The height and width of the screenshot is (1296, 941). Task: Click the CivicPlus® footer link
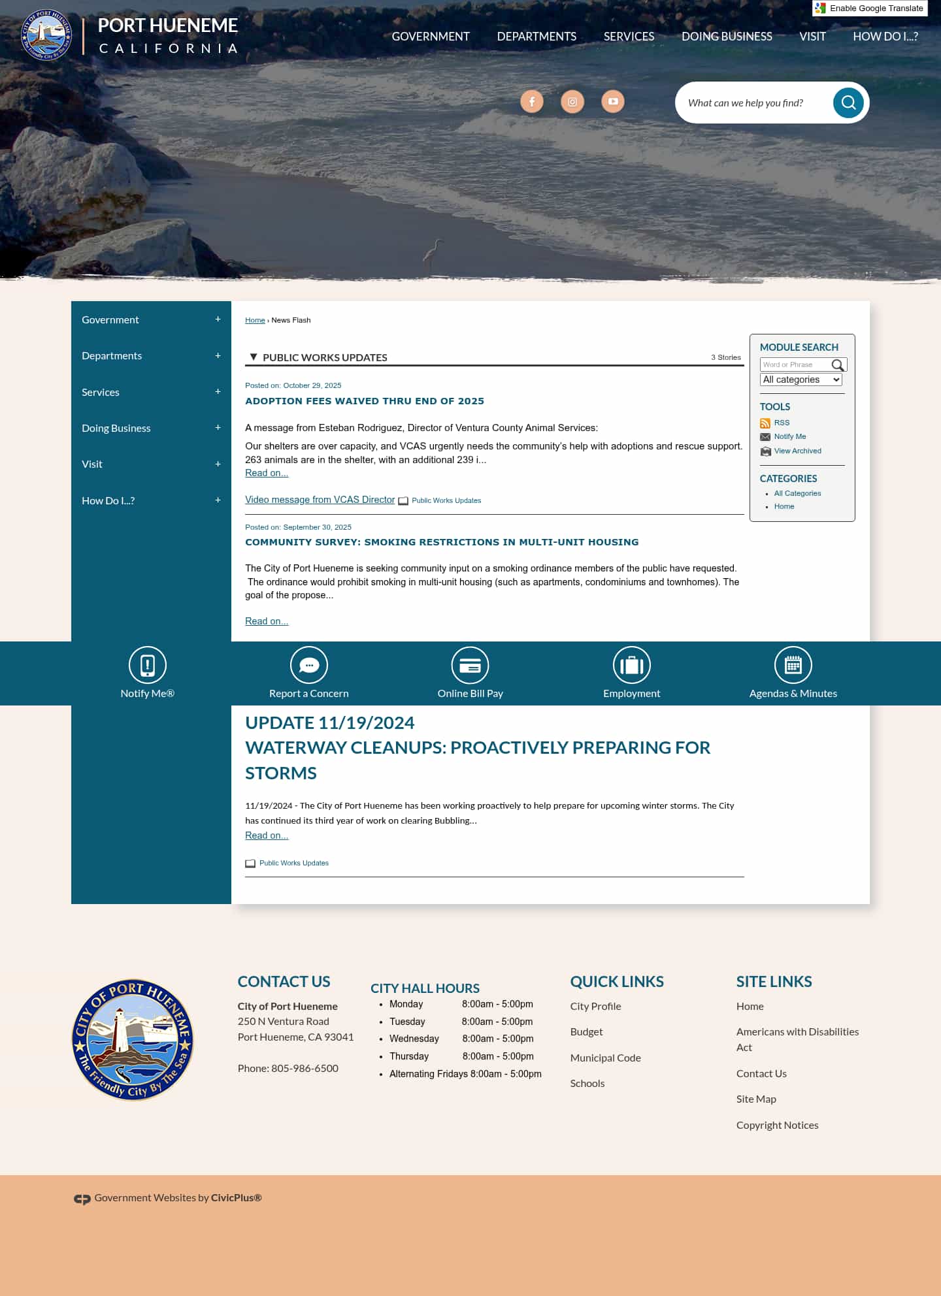pos(236,1197)
